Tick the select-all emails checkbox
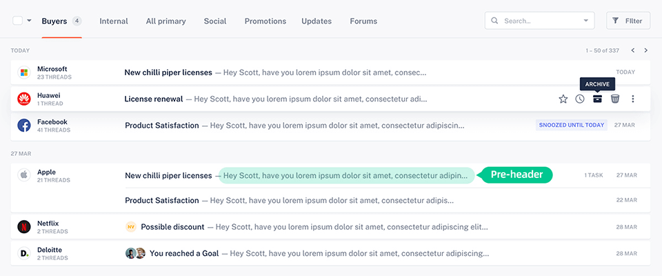 pyautogui.click(x=17, y=21)
